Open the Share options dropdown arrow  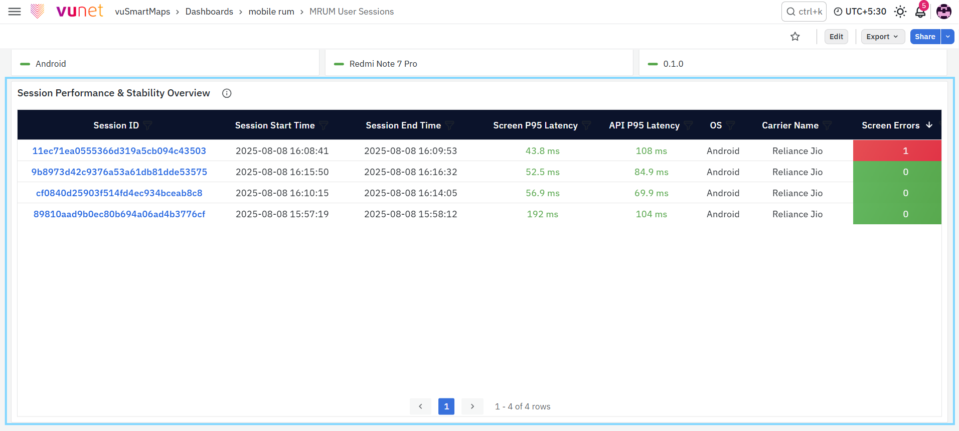tap(948, 37)
